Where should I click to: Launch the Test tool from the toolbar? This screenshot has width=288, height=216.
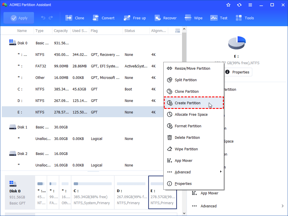click(x=219, y=18)
